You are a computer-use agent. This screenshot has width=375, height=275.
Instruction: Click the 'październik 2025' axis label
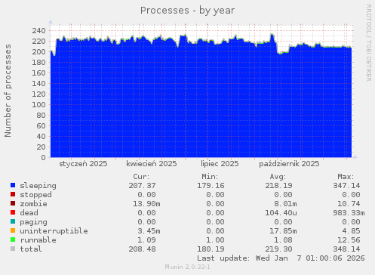point(289,164)
